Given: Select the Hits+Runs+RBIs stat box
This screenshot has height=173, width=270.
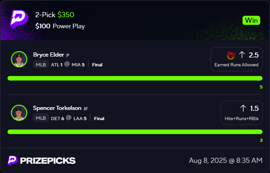Looking at the screenshot, I should [242, 113].
